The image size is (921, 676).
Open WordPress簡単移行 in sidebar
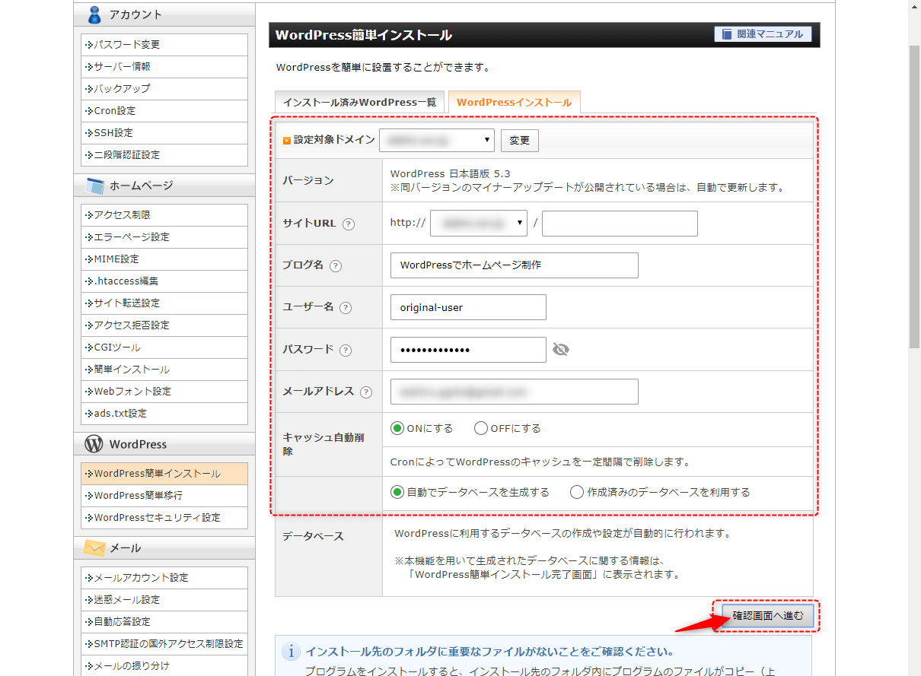(x=164, y=496)
